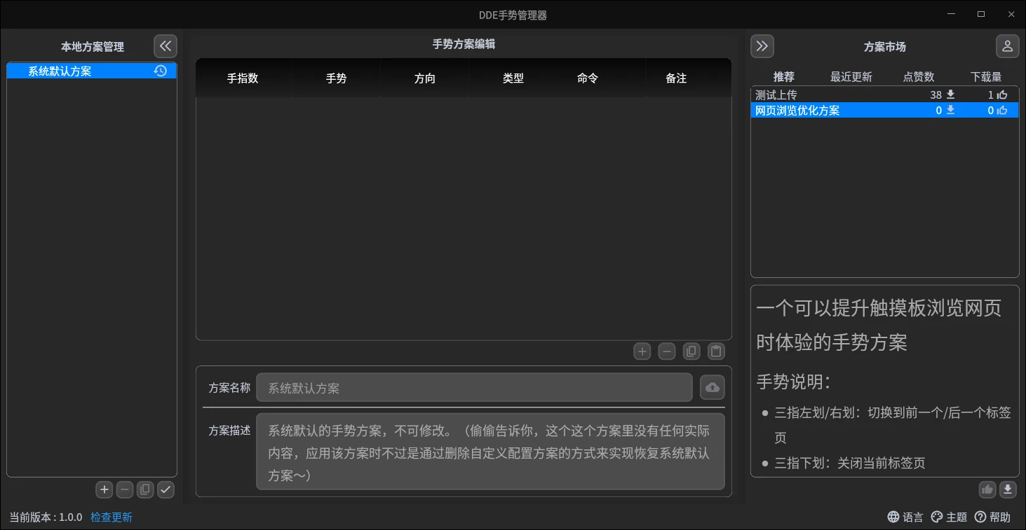Viewport: 1026px width, 530px height.
Task: Collapse the scheme market panel
Action: [x=762, y=46]
